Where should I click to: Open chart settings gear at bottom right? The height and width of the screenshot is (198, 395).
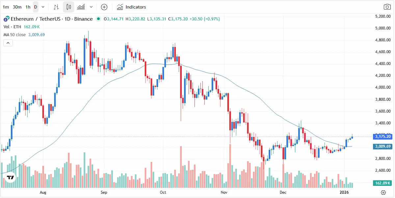coord(383,193)
